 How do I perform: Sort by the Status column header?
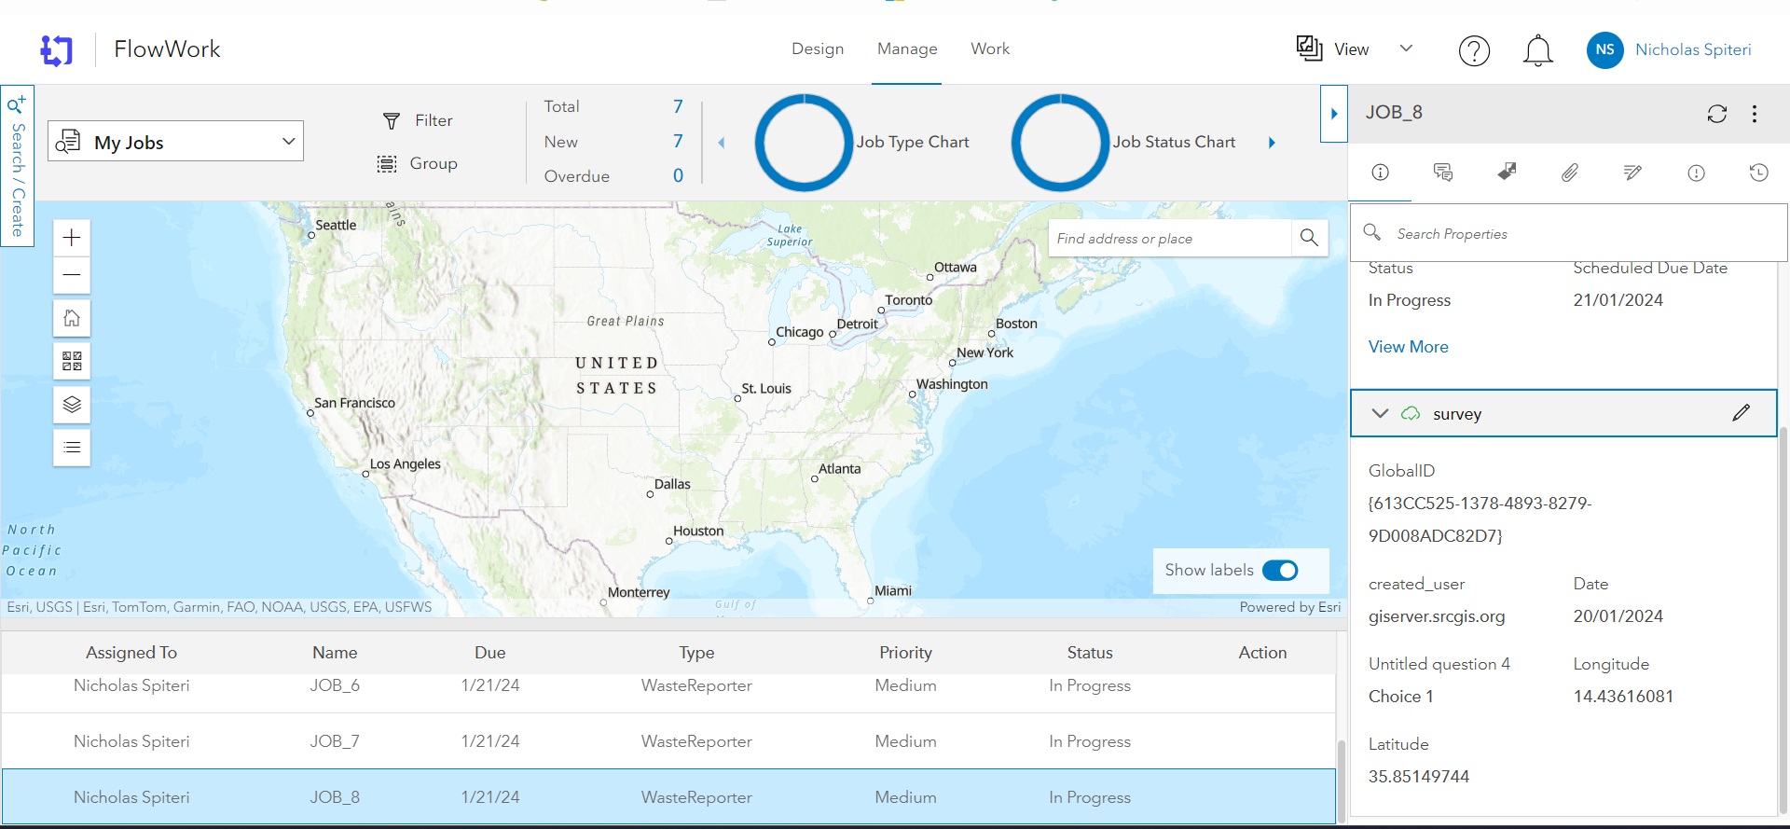click(1090, 653)
